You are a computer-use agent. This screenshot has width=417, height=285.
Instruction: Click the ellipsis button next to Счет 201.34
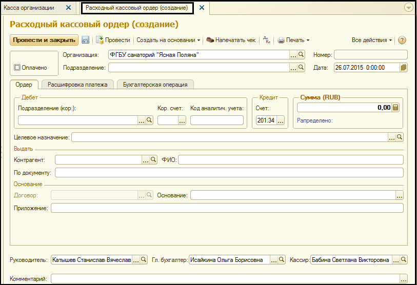pyautogui.click(x=281, y=120)
